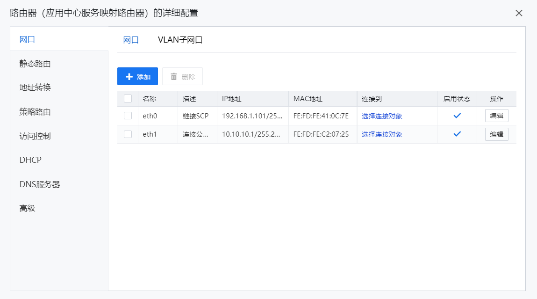Toggle the eth0 enabled status checkmark
Screen dimensions: 537x299
pos(457,116)
